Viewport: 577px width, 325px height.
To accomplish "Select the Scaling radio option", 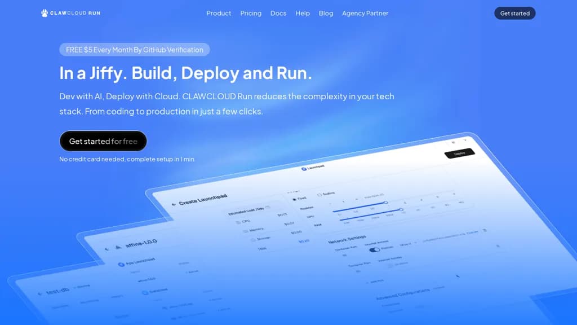I will pyautogui.click(x=319, y=195).
